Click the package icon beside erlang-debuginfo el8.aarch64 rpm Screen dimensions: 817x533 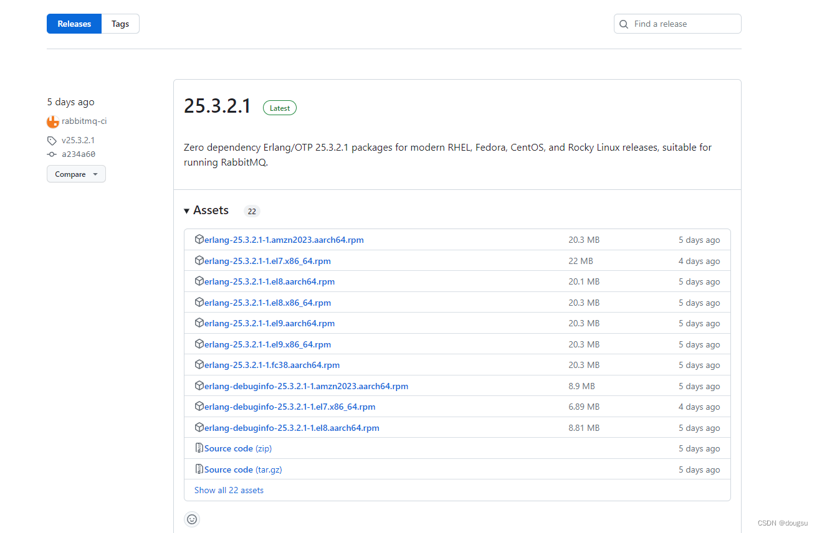click(x=199, y=427)
